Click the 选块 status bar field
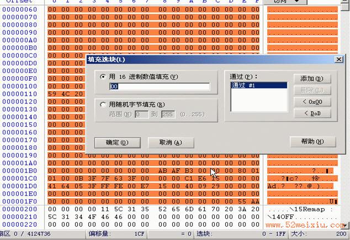Screen dimensions: 350x240 [241, 234]
